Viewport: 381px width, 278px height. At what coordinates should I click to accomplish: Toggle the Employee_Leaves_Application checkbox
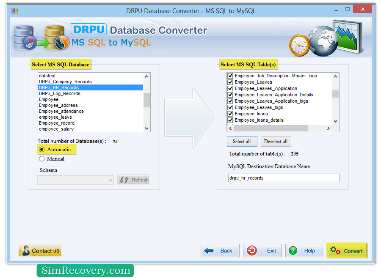(x=230, y=89)
